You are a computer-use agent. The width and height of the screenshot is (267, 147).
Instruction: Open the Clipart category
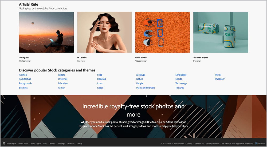click(x=61, y=75)
